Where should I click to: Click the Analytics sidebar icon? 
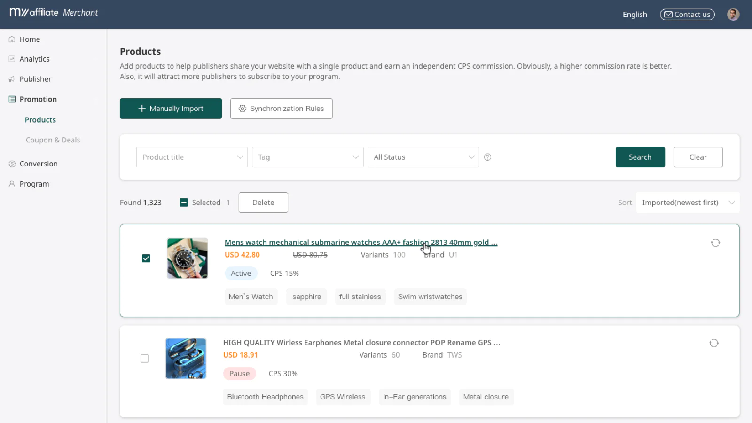point(12,59)
